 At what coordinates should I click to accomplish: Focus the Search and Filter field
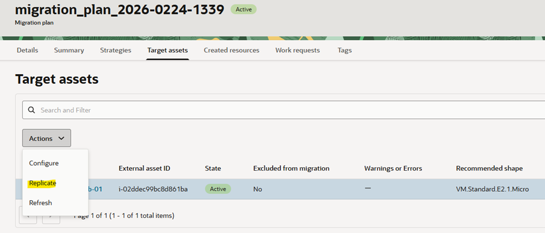(x=279, y=110)
